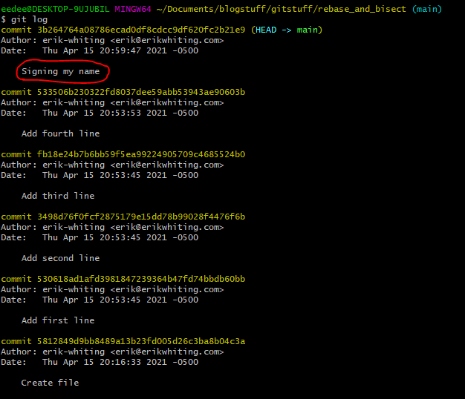The height and width of the screenshot is (399, 465).
Task: Click the '(main)' branch indicator in the prompt
Action: point(427,9)
